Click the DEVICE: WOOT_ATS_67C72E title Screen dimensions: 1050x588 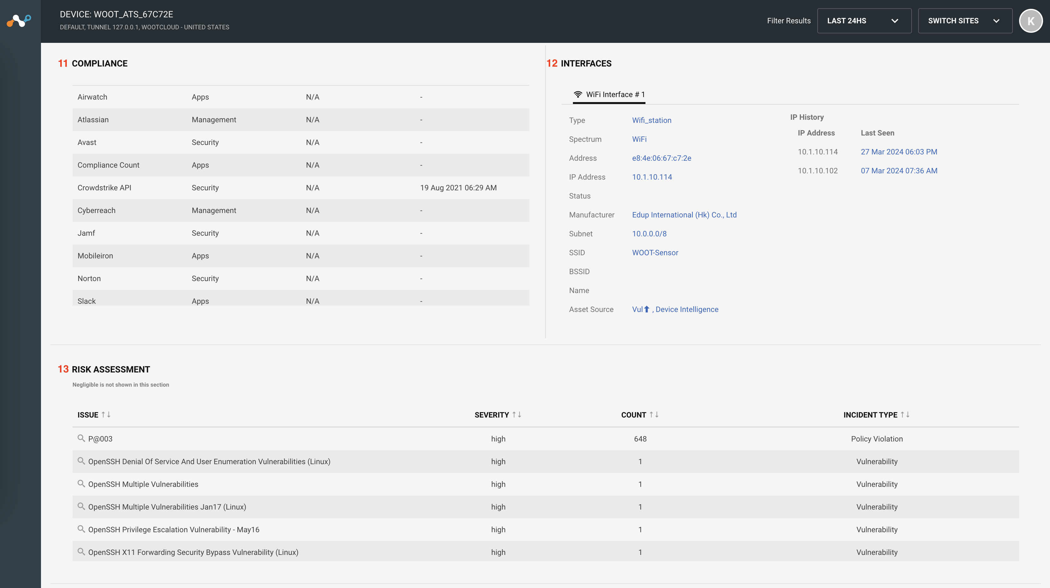click(x=117, y=14)
